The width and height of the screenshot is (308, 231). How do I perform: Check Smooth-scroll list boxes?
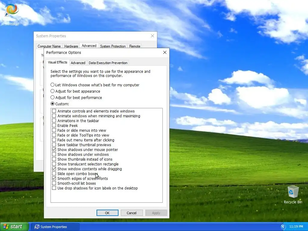[54, 183]
